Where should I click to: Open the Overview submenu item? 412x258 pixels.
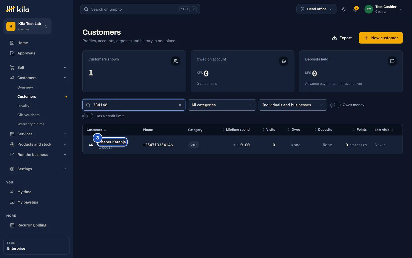click(25, 87)
